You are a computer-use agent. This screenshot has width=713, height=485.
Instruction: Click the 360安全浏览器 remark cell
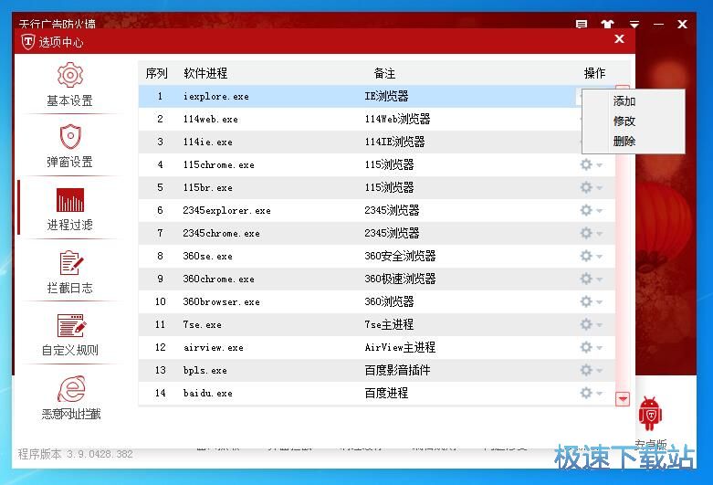[400, 256]
